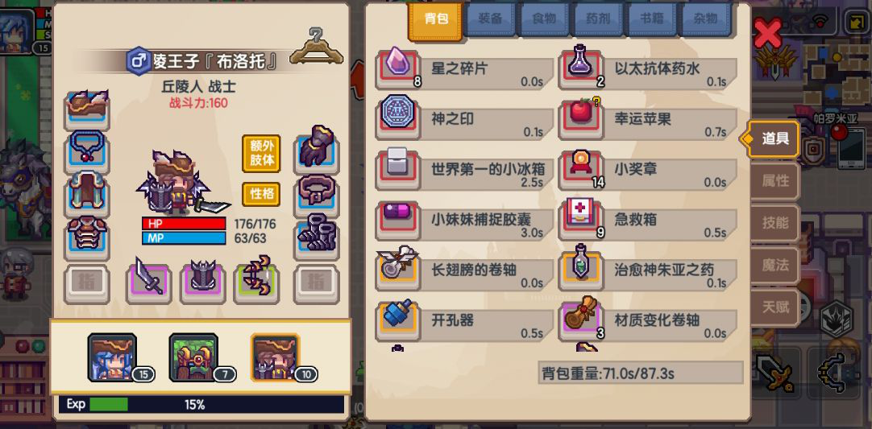872x429 pixels.
Task: Click the 额外肢体 button
Action: click(x=261, y=154)
